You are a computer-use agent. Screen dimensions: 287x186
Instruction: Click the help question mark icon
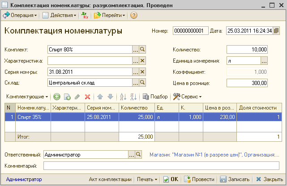133,16
